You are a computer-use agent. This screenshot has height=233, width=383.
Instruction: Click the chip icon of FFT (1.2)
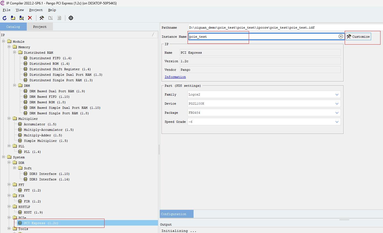click(20, 190)
